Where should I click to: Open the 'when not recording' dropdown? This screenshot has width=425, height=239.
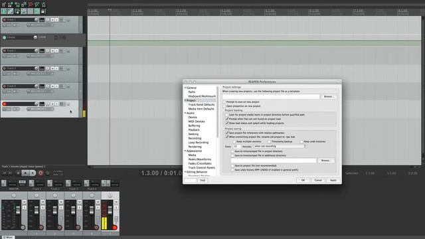(280, 146)
